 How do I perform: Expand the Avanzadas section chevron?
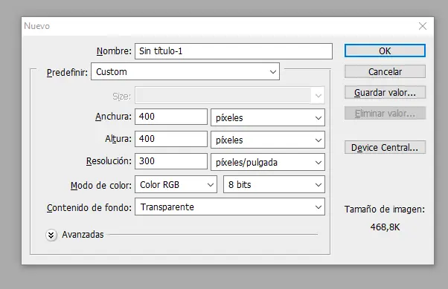click(51, 235)
